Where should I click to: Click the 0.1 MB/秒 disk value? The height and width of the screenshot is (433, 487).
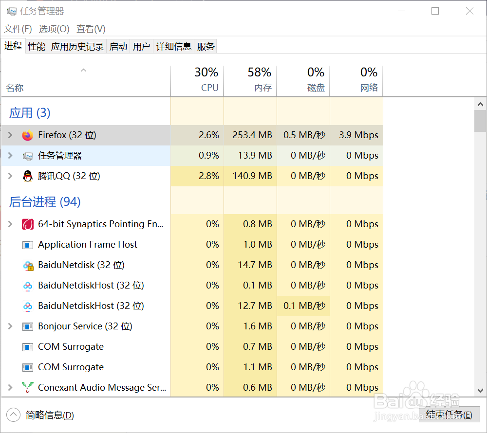(x=304, y=306)
